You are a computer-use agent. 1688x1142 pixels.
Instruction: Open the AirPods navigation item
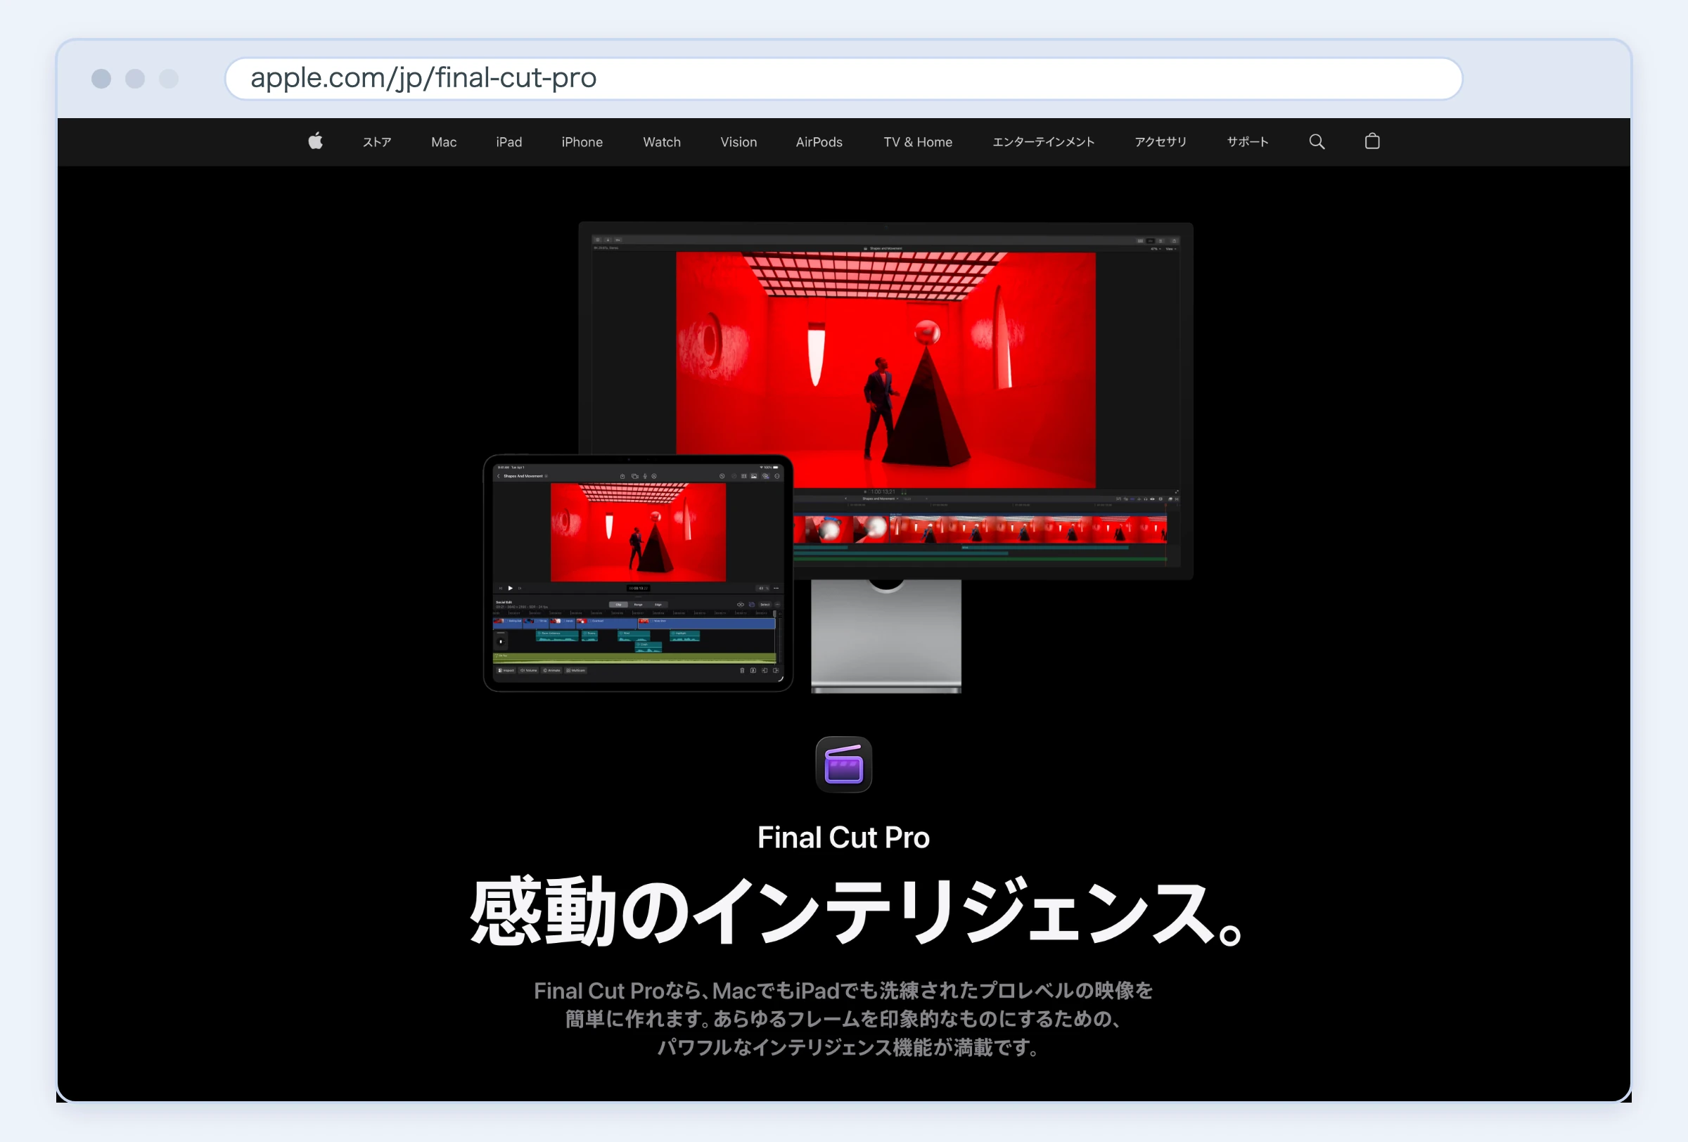tap(819, 142)
